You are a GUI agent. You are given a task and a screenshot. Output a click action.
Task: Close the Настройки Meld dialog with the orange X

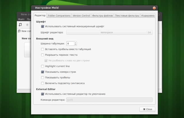[154, 8]
